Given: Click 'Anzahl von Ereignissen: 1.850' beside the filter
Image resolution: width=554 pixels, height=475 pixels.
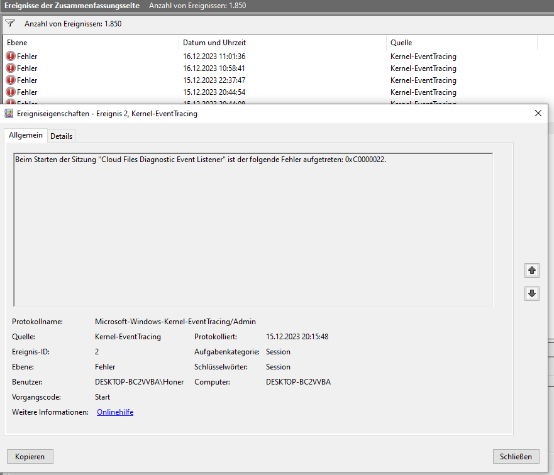Looking at the screenshot, I should click(73, 24).
